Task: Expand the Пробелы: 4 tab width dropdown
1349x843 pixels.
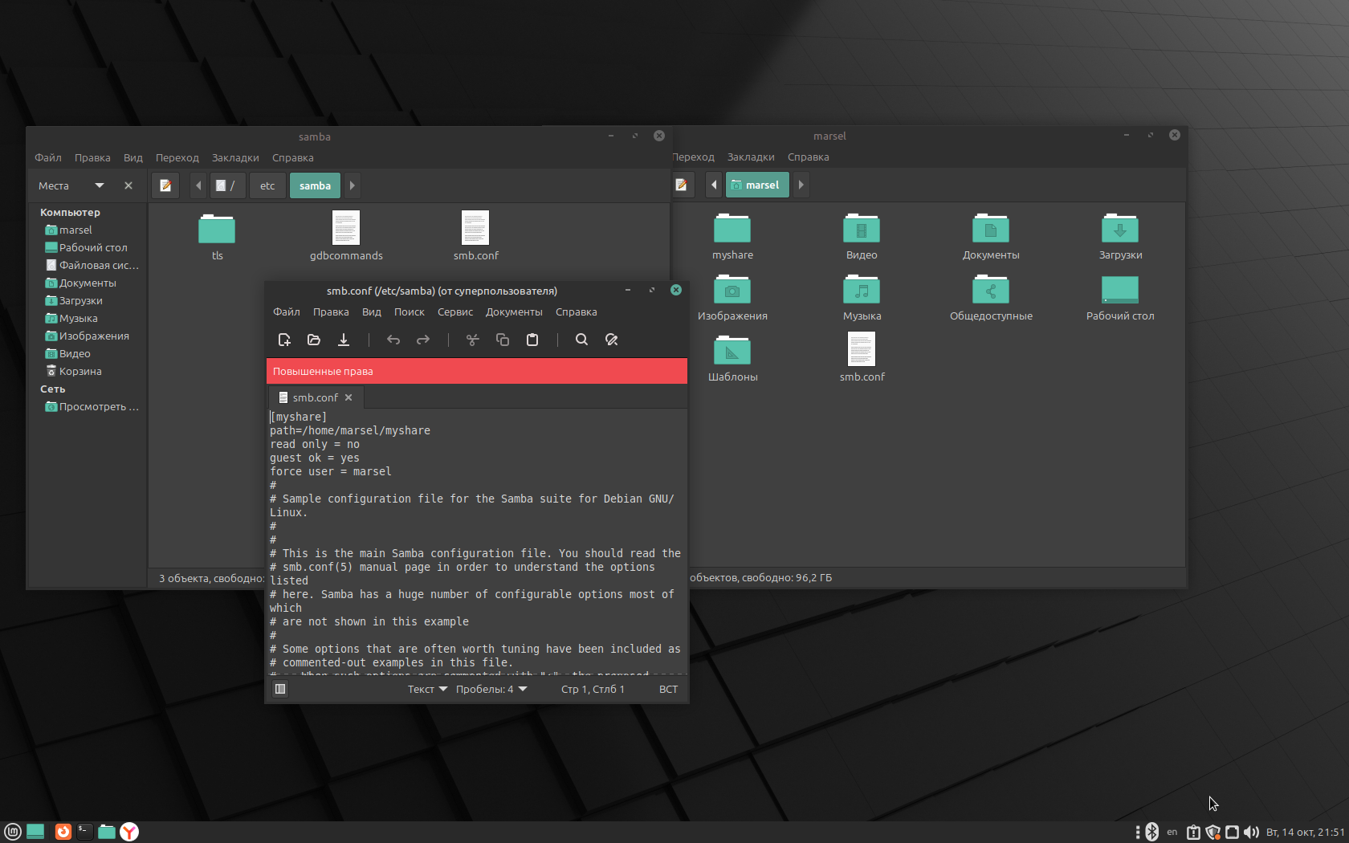Action: pyautogui.click(x=491, y=690)
